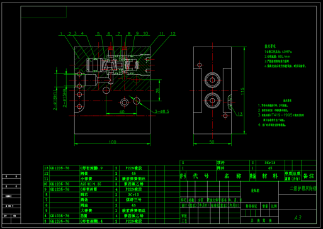Select GB1235-76 code in parts row 13
Image resolution: width=323 pixels, height=229 pixels.
tap(60, 168)
